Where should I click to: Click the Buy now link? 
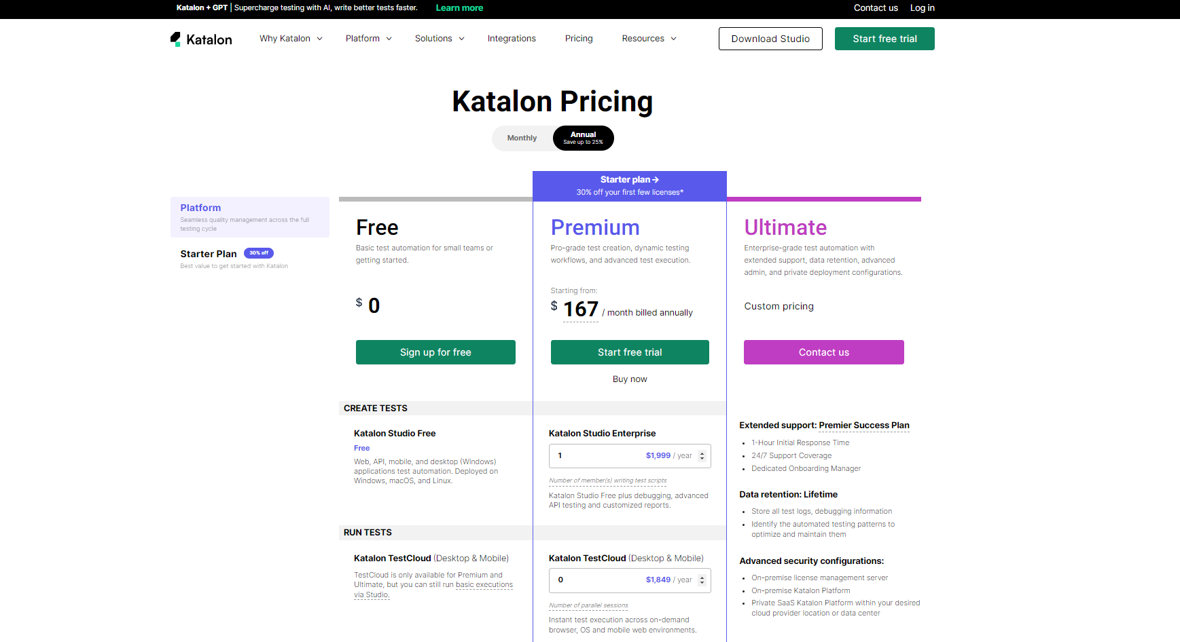tap(630, 379)
